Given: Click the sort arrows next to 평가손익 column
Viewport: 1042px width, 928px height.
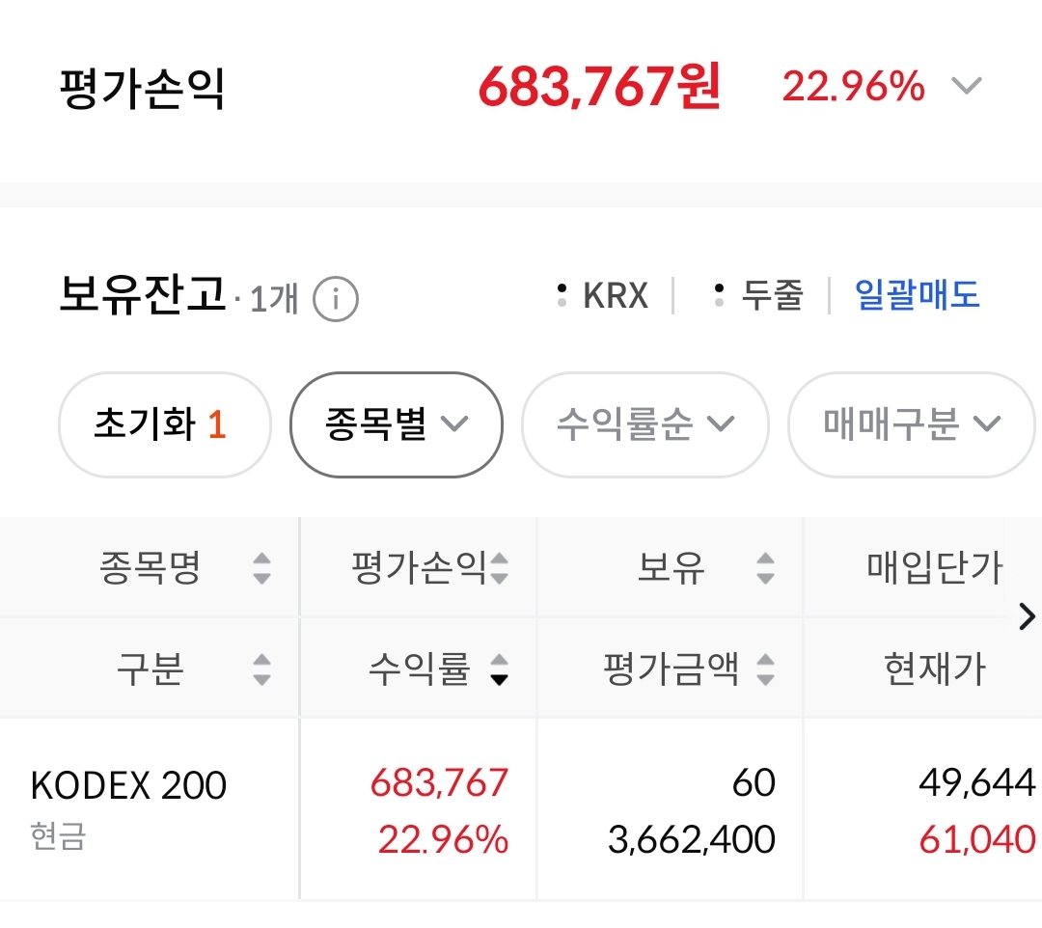Looking at the screenshot, I should pos(499,568).
